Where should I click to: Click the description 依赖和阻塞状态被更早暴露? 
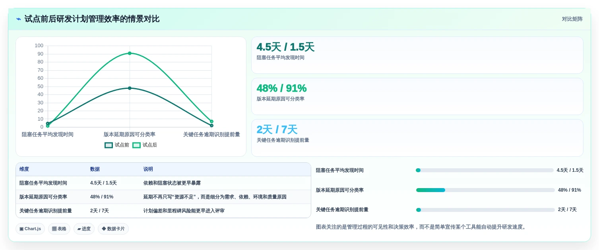pyautogui.click(x=172, y=183)
